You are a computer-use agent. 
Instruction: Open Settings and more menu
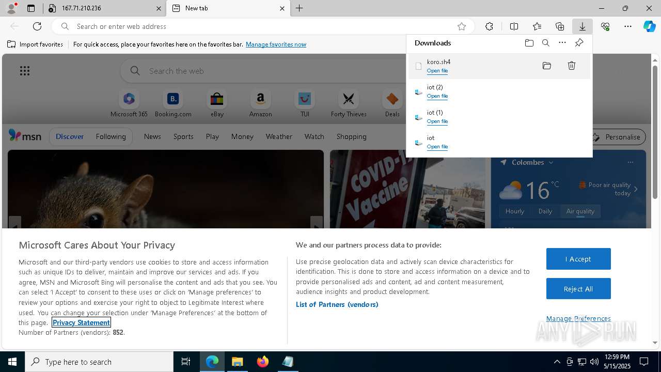click(628, 26)
